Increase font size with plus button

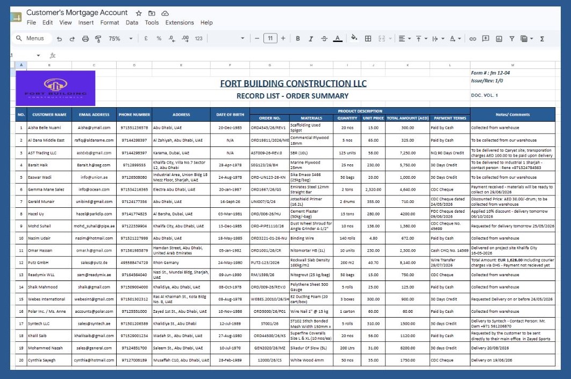(x=283, y=38)
